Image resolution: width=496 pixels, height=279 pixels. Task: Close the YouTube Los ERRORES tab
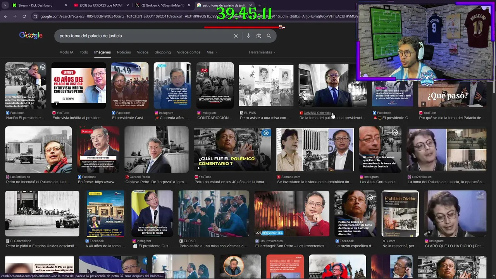pos(127,5)
